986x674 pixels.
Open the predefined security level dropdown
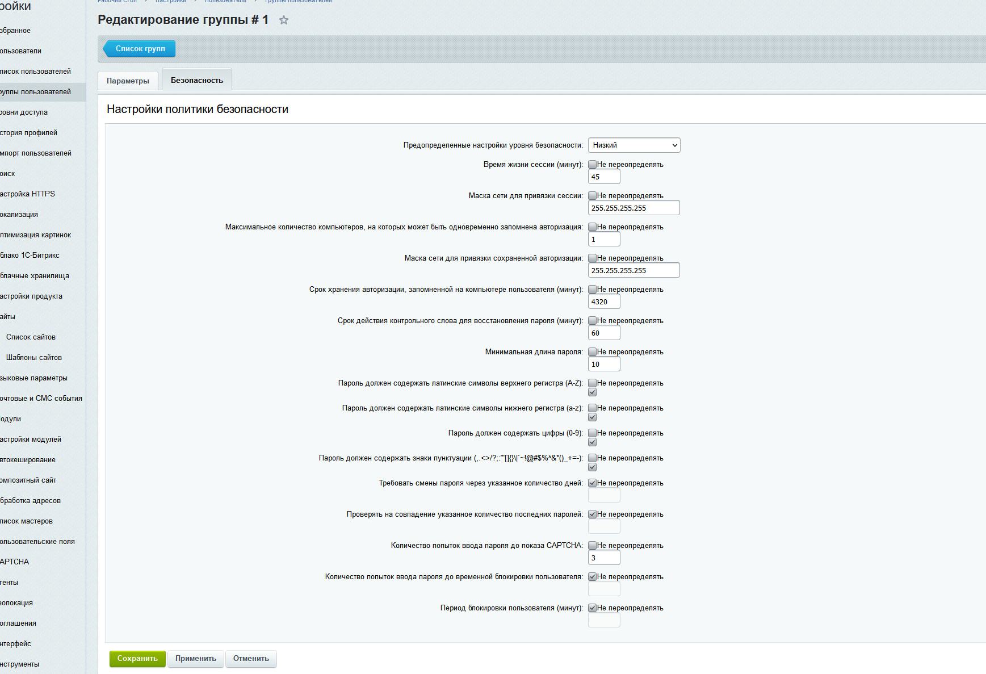coord(634,145)
